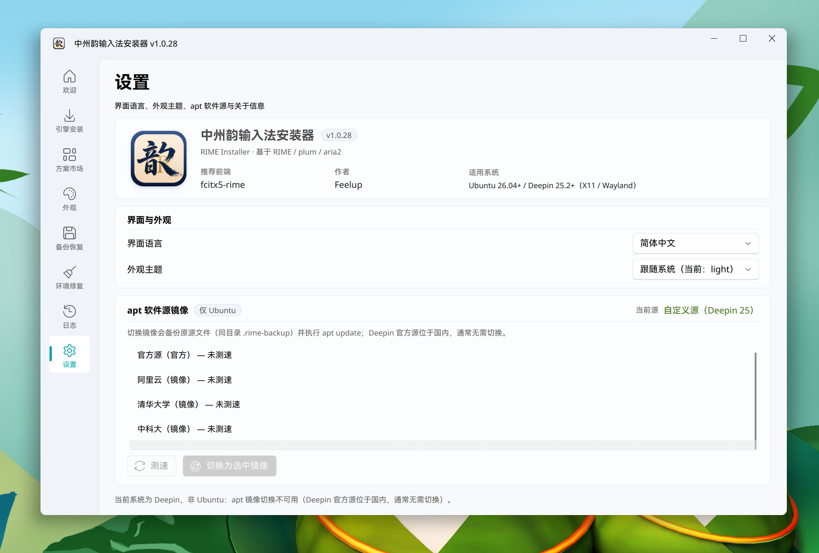819x553 pixels.
Task: Open the 外观主题 跟随系统 dropdown
Action: pyautogui.click(x=695, y=269)
